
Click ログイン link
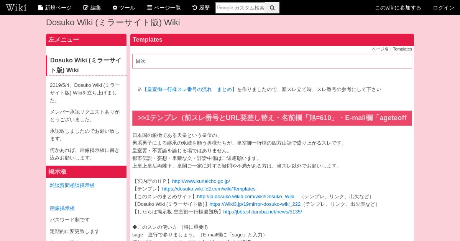444,8
